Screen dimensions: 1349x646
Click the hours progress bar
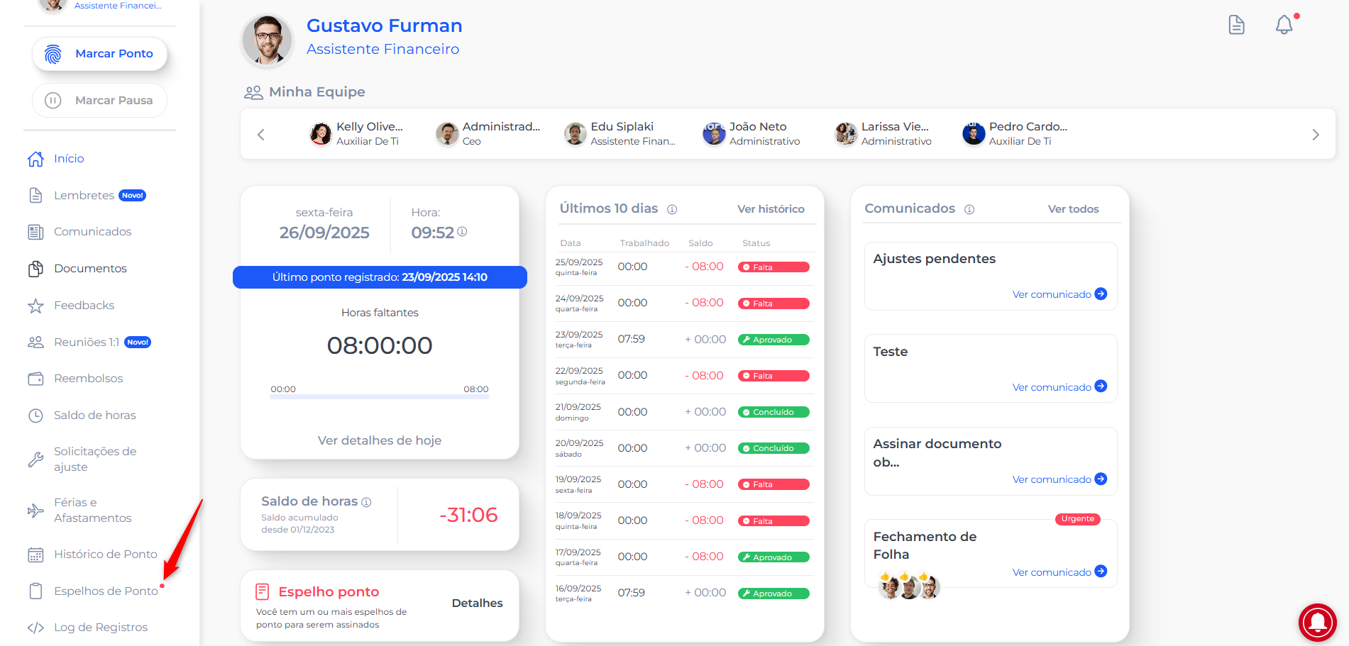pos(380,397)
